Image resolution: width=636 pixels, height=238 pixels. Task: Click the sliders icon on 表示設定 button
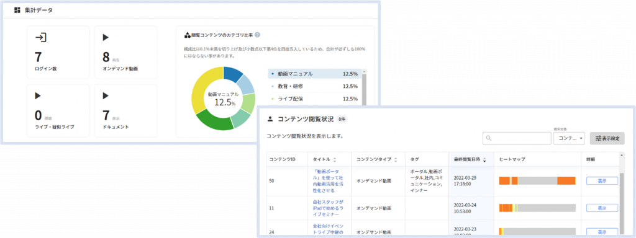(598, 138)
